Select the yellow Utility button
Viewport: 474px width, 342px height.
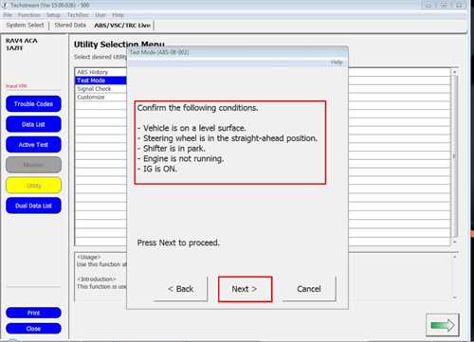point(33,186)
